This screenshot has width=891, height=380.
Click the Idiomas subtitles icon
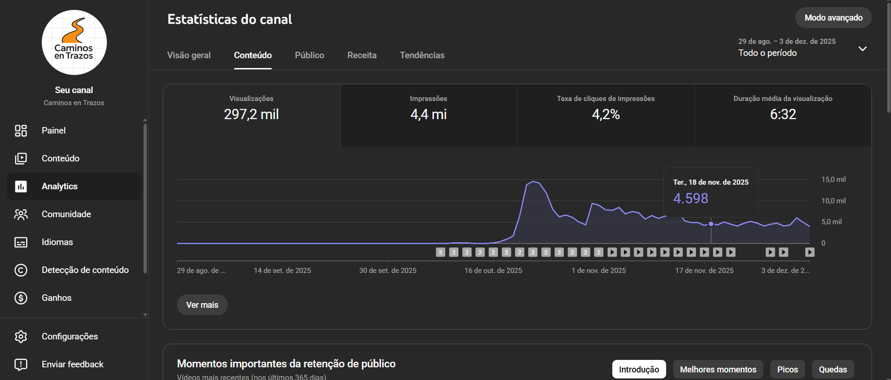21,242
